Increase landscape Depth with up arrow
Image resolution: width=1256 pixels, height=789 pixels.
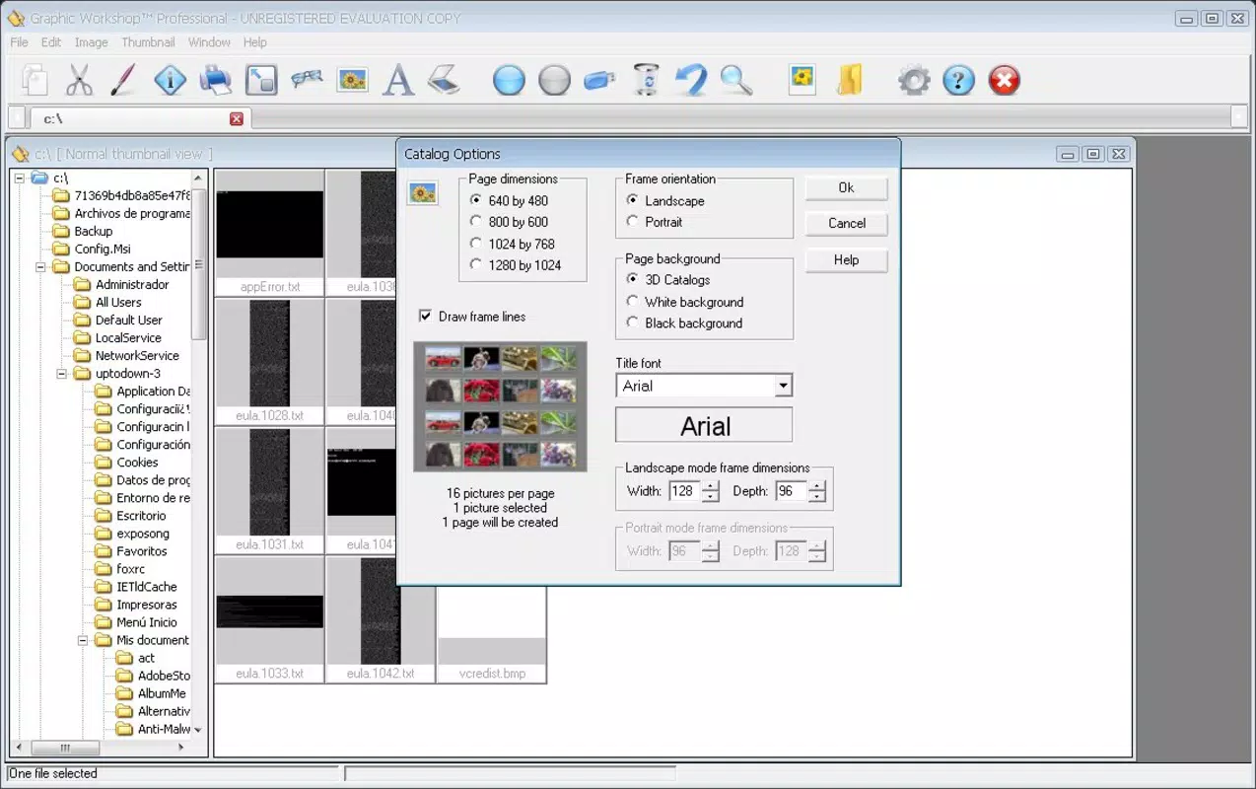coord(817,485)
